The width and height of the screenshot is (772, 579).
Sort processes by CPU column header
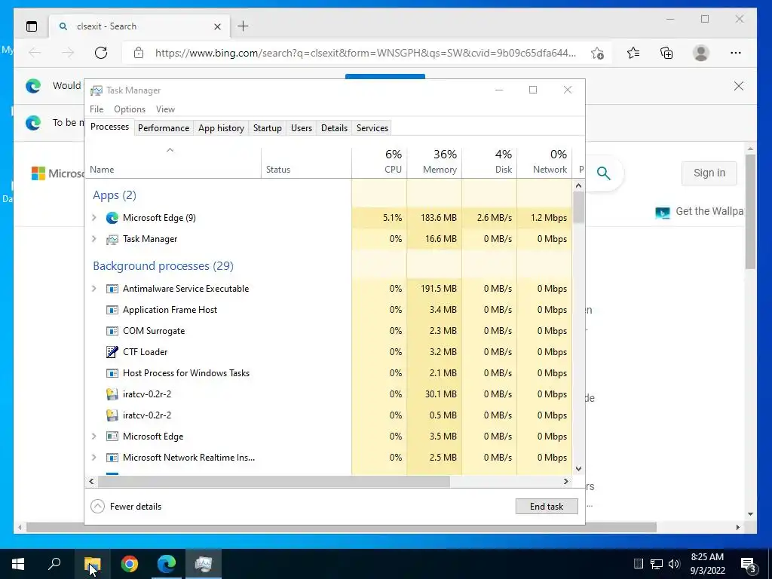tap(380, 163)
